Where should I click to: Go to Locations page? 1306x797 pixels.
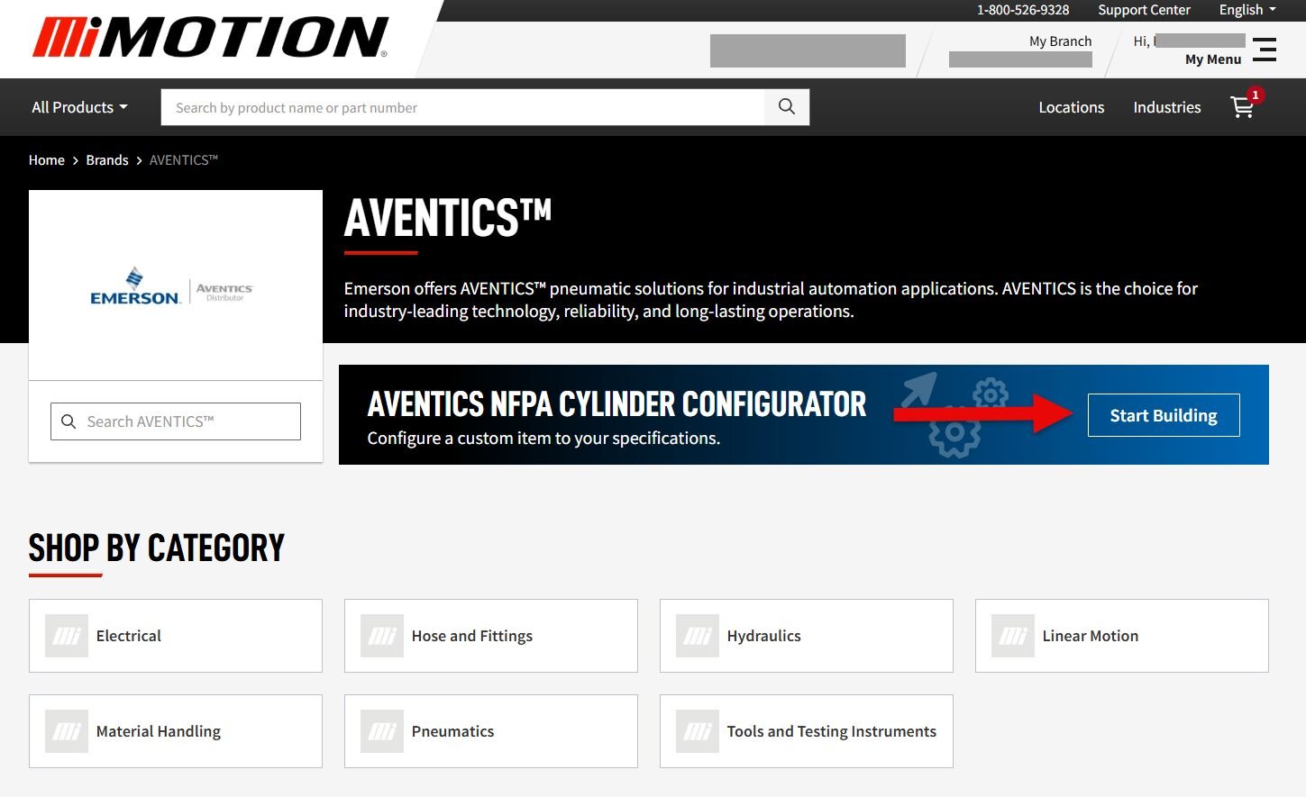coord(1071,107)
